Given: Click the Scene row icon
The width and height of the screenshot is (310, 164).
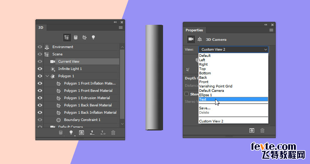Looking at the screenshot, I should 47,54.
